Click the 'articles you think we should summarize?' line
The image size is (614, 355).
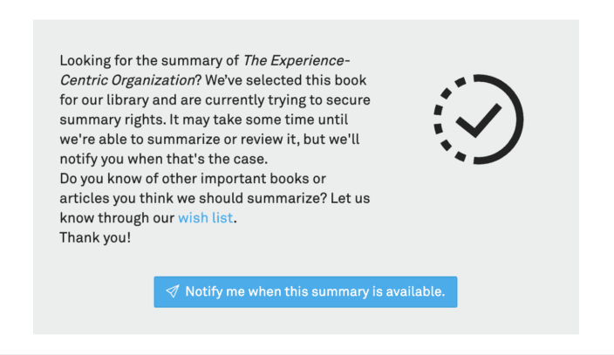[194, 198]
